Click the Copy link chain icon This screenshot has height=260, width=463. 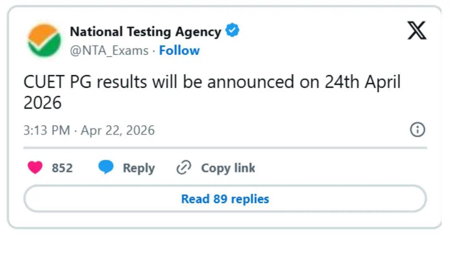coord(184,168)
